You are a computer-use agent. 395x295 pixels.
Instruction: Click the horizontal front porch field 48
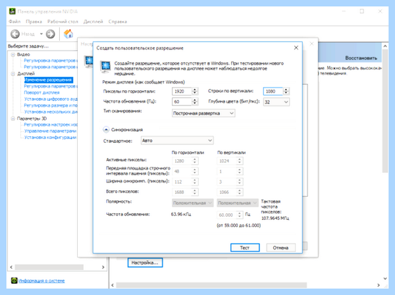pyautogui.click(x=182, y=171)
